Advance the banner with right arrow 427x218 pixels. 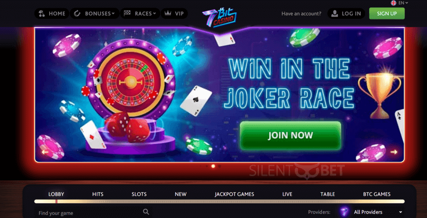click(x=394, y=152)
